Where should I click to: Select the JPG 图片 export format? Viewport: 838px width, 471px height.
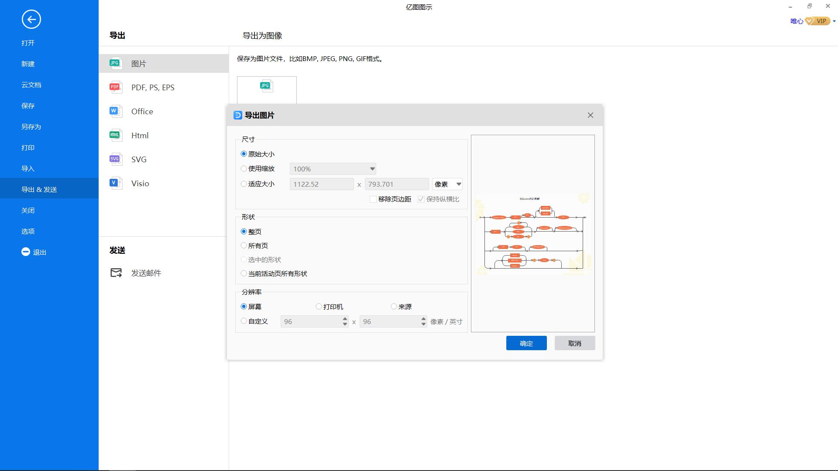pos(140,63)
